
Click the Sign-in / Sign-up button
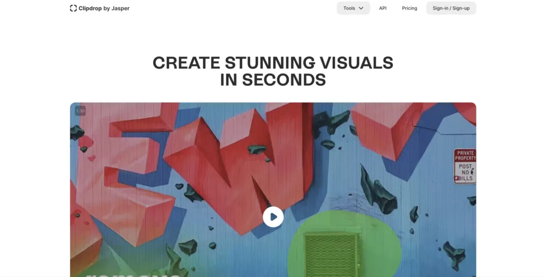pyautogui.click(x=451, y=8)
